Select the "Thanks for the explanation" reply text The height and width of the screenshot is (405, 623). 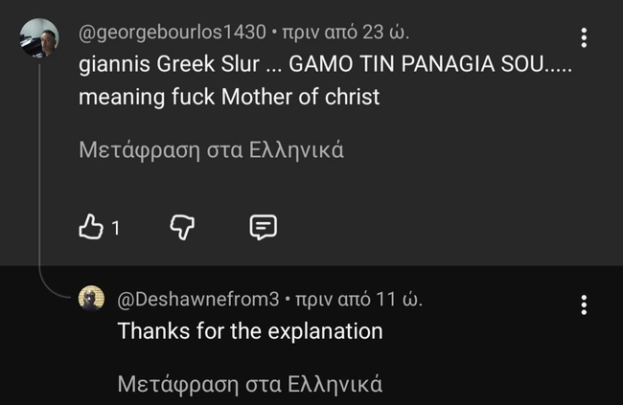[249, 331]
